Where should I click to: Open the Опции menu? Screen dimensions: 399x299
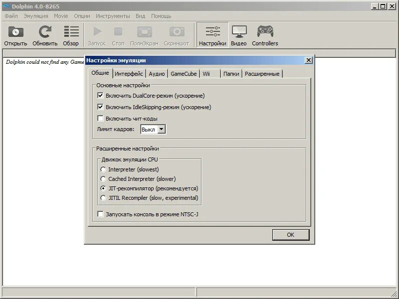point(82,16)
